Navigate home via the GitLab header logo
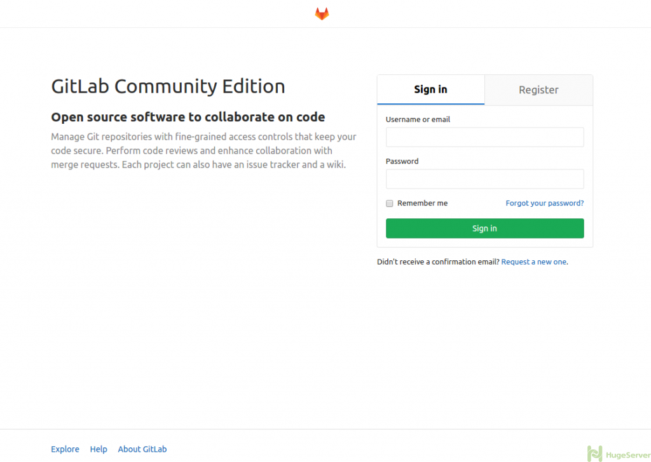 [x=322, y=13]
